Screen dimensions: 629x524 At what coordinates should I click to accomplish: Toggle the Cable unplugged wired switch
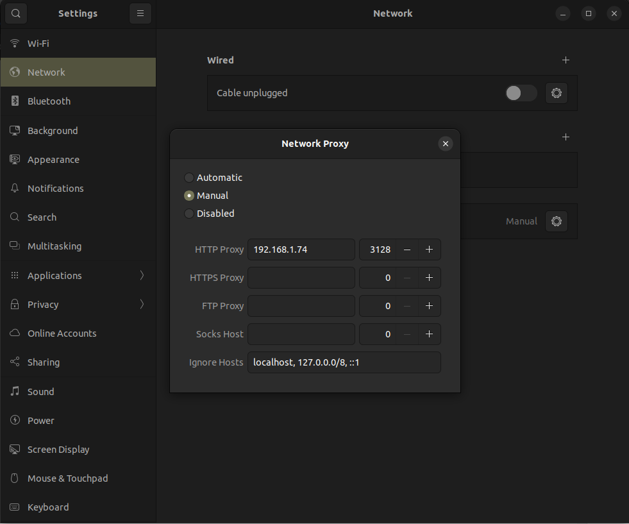[521, 93]
